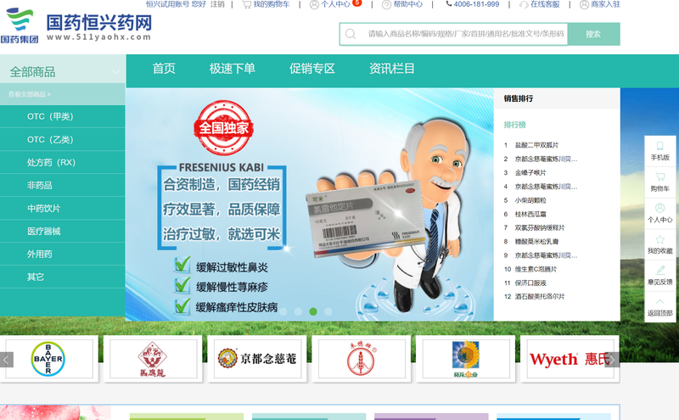Select the red wheat-emblem brand logo
Screen dimensions: 679x420
tap(362, 359)
